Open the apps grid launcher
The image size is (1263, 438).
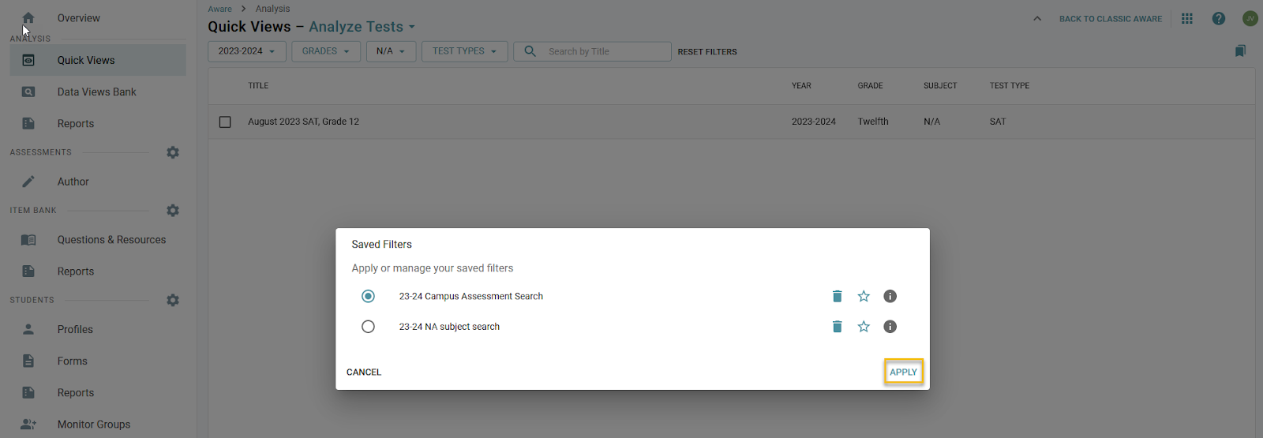tap(1186, 19)
